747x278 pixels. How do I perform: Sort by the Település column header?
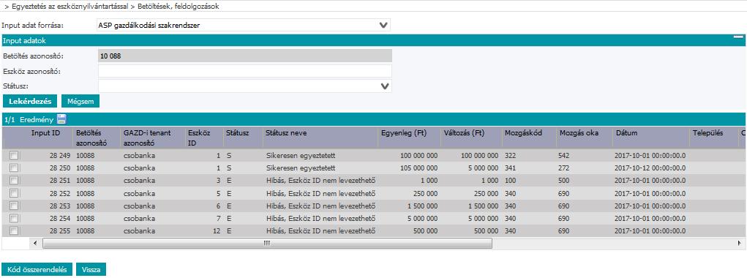(707, 133)
